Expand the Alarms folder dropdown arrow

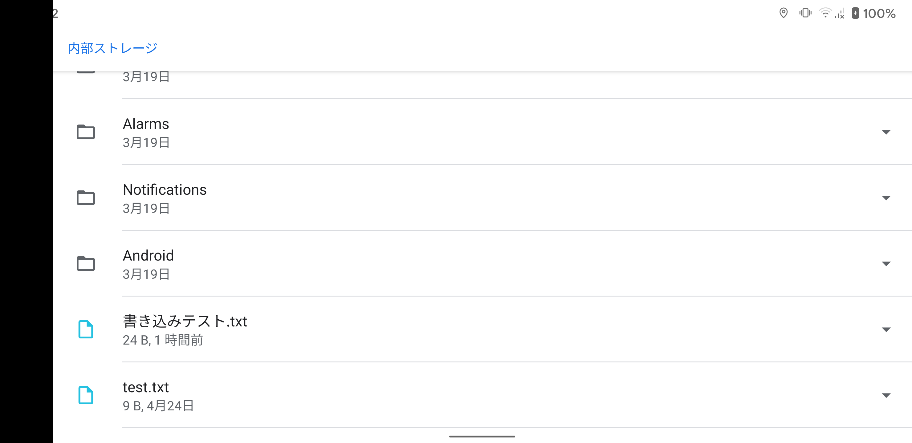point(886,132)
